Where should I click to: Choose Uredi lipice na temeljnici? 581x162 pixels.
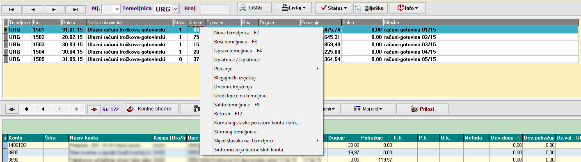pyautogui.click(x=261, y=96)
